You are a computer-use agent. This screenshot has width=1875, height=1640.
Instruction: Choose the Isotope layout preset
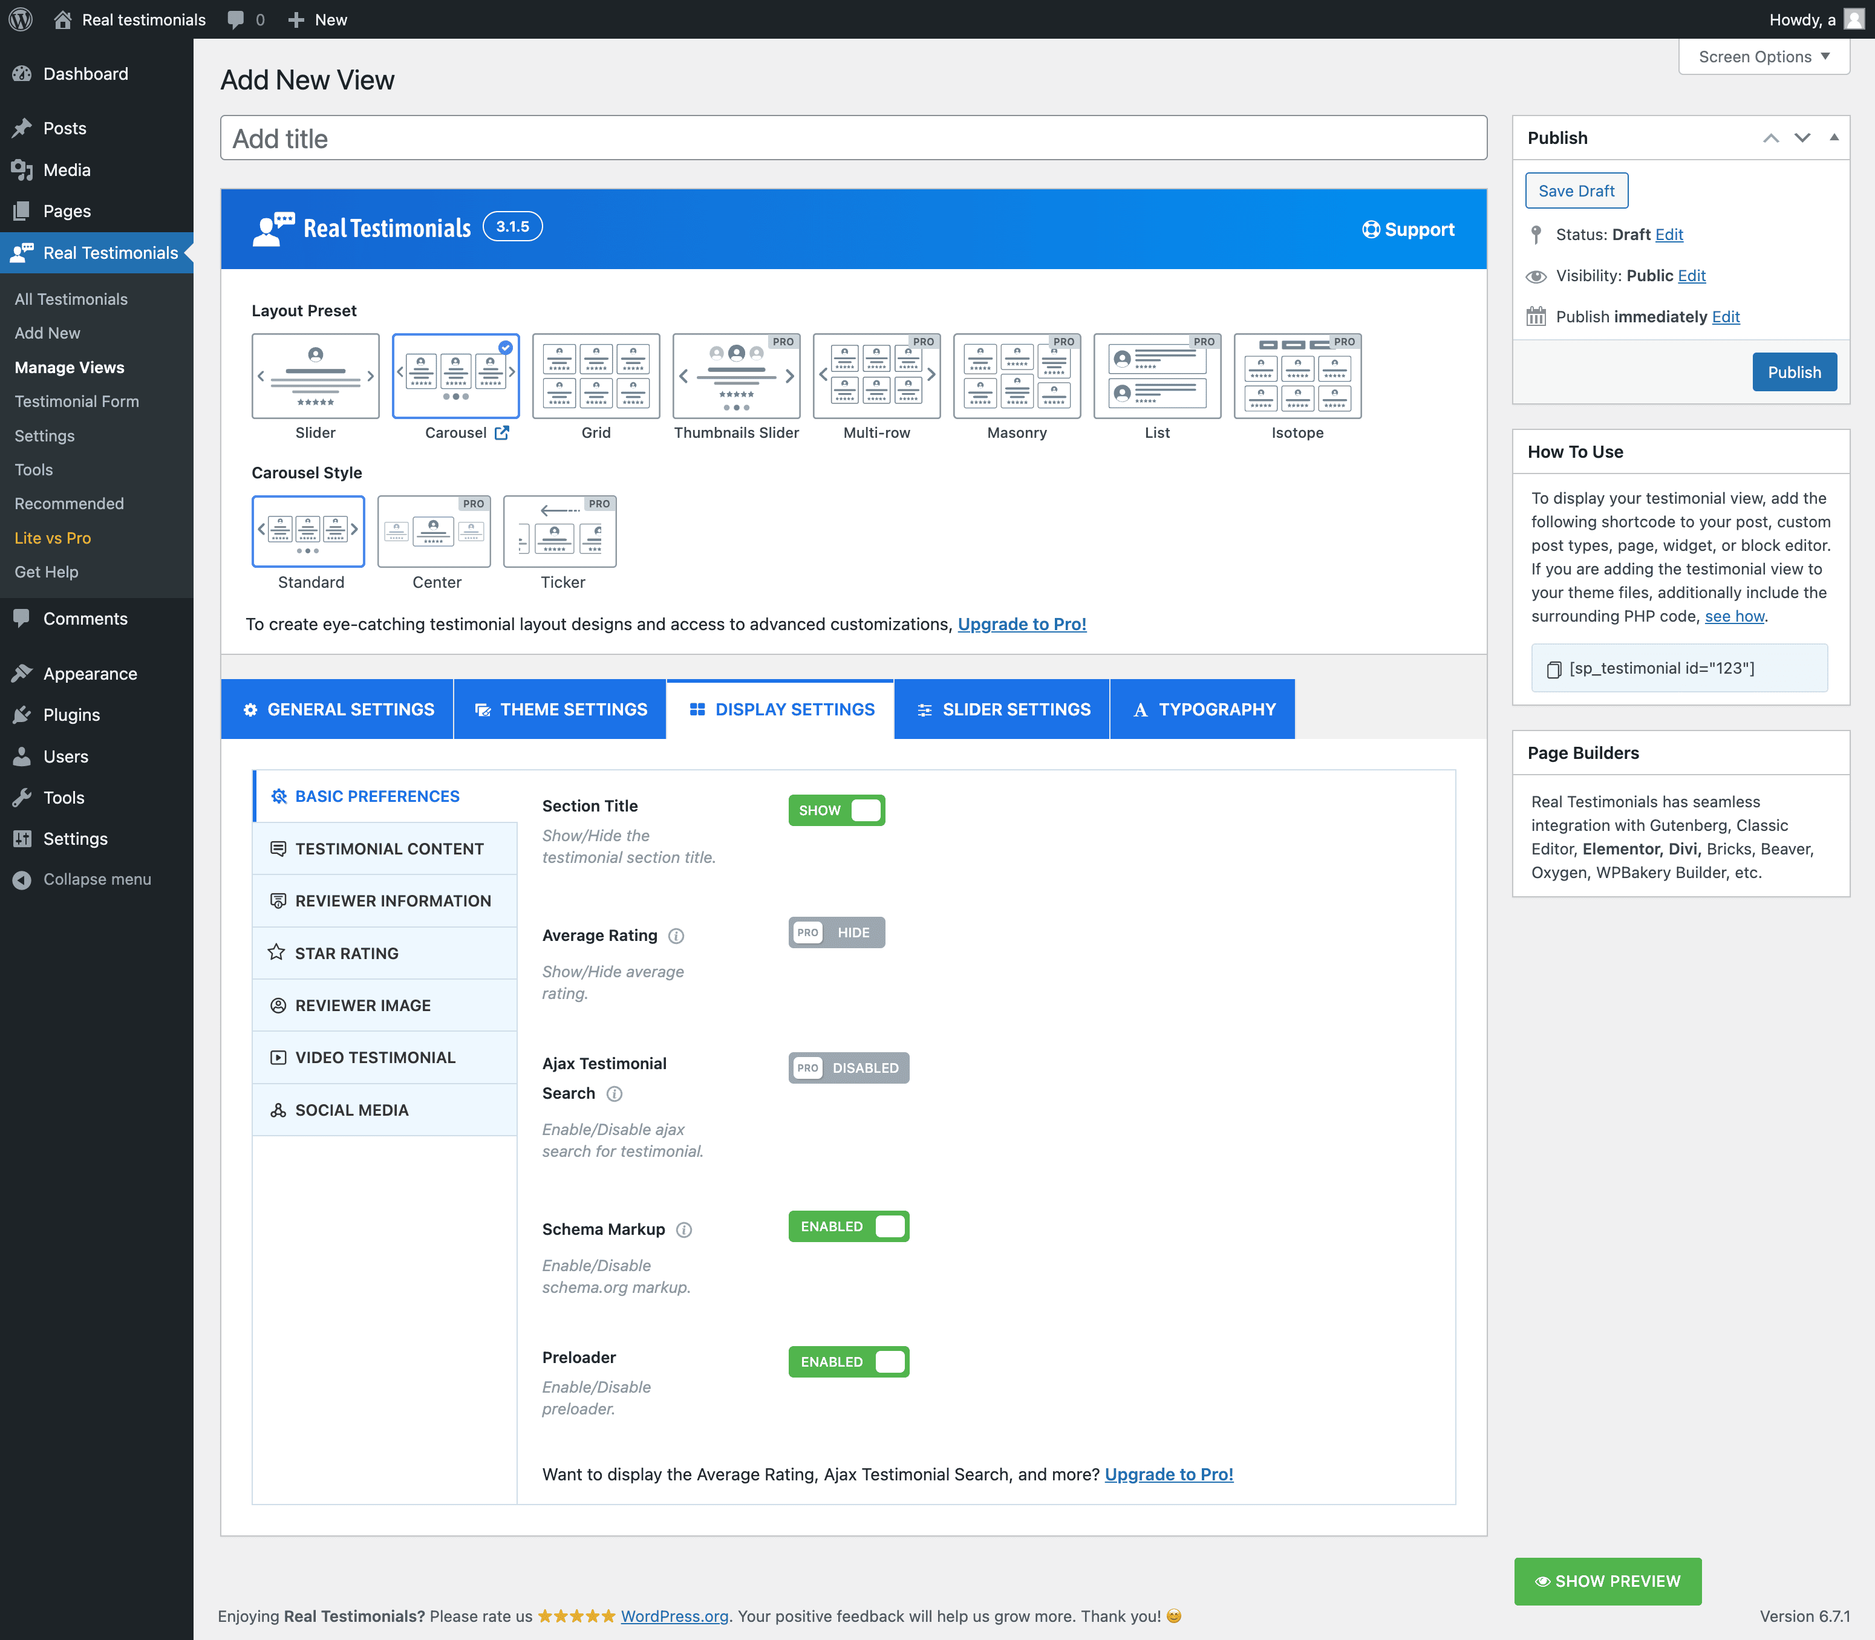1297,376
